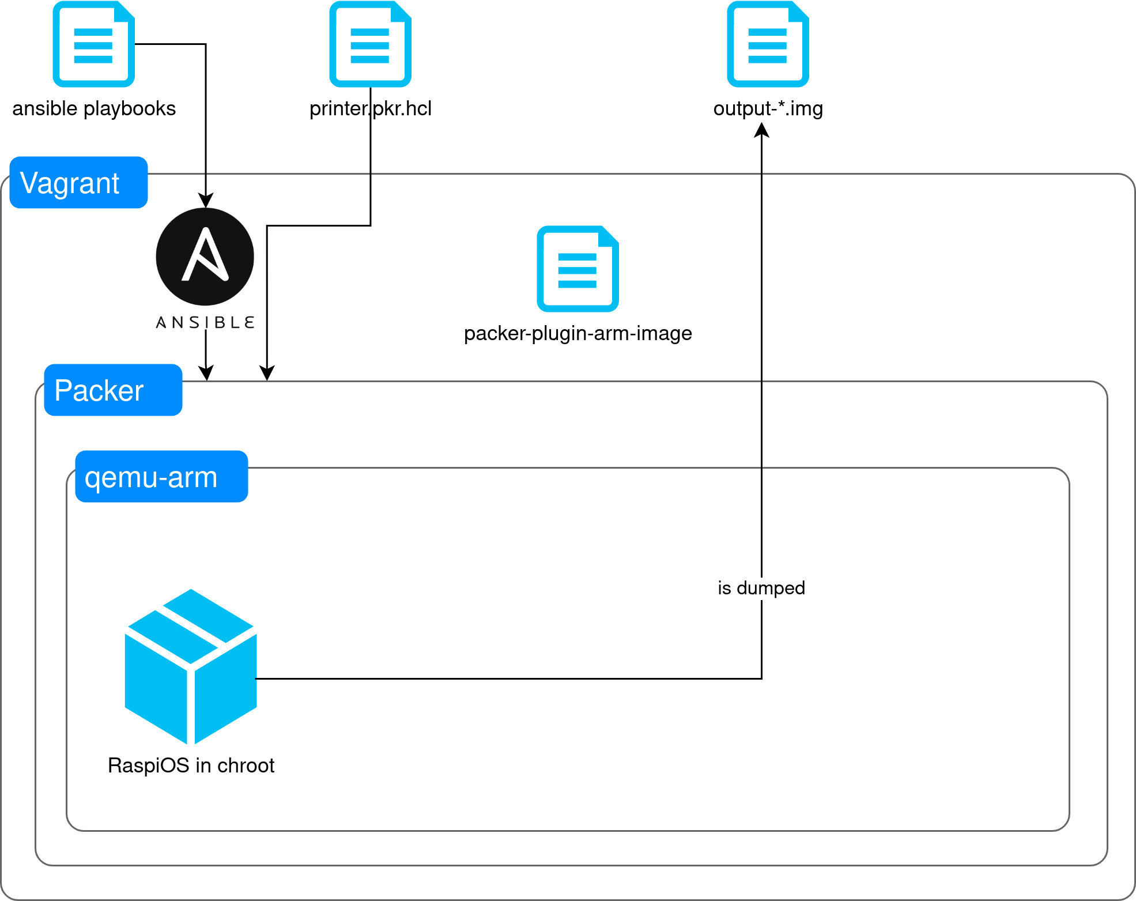Image resolution: width=1136 pixels, height=901 pixels.
Task: Select the 'ansible playbooks' text caption
Action: (x=94, y=108)
